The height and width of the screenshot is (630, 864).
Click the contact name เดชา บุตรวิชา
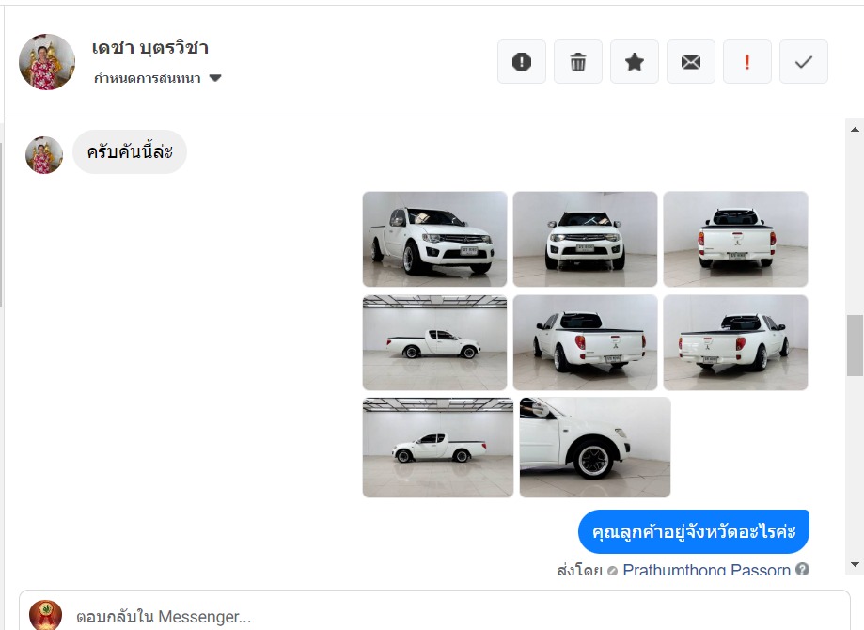[149, 48]
